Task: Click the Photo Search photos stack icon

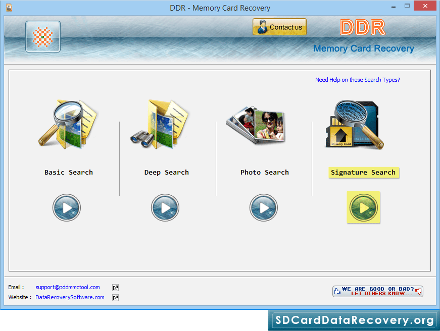Action: 255,125
